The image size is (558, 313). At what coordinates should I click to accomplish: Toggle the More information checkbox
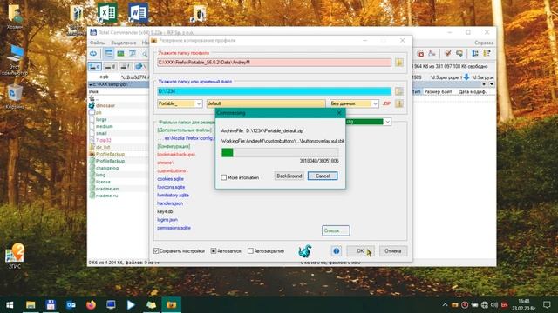[x=223, y=177]
